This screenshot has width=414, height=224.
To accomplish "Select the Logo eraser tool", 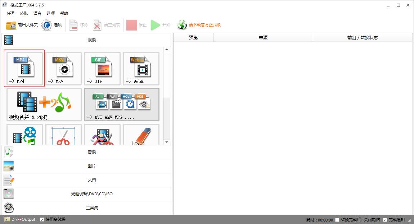I will [x=141, y=135].
